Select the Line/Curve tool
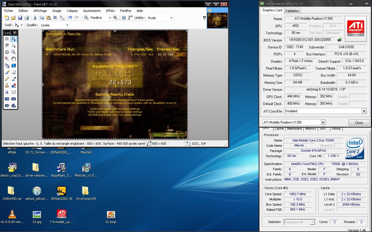The image size is (372, 232). pyautogui.click(x=13, y=92)
